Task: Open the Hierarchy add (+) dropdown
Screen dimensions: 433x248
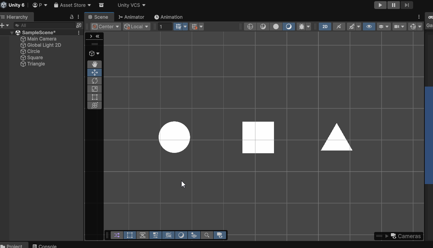Action: (x=5, y=25)
